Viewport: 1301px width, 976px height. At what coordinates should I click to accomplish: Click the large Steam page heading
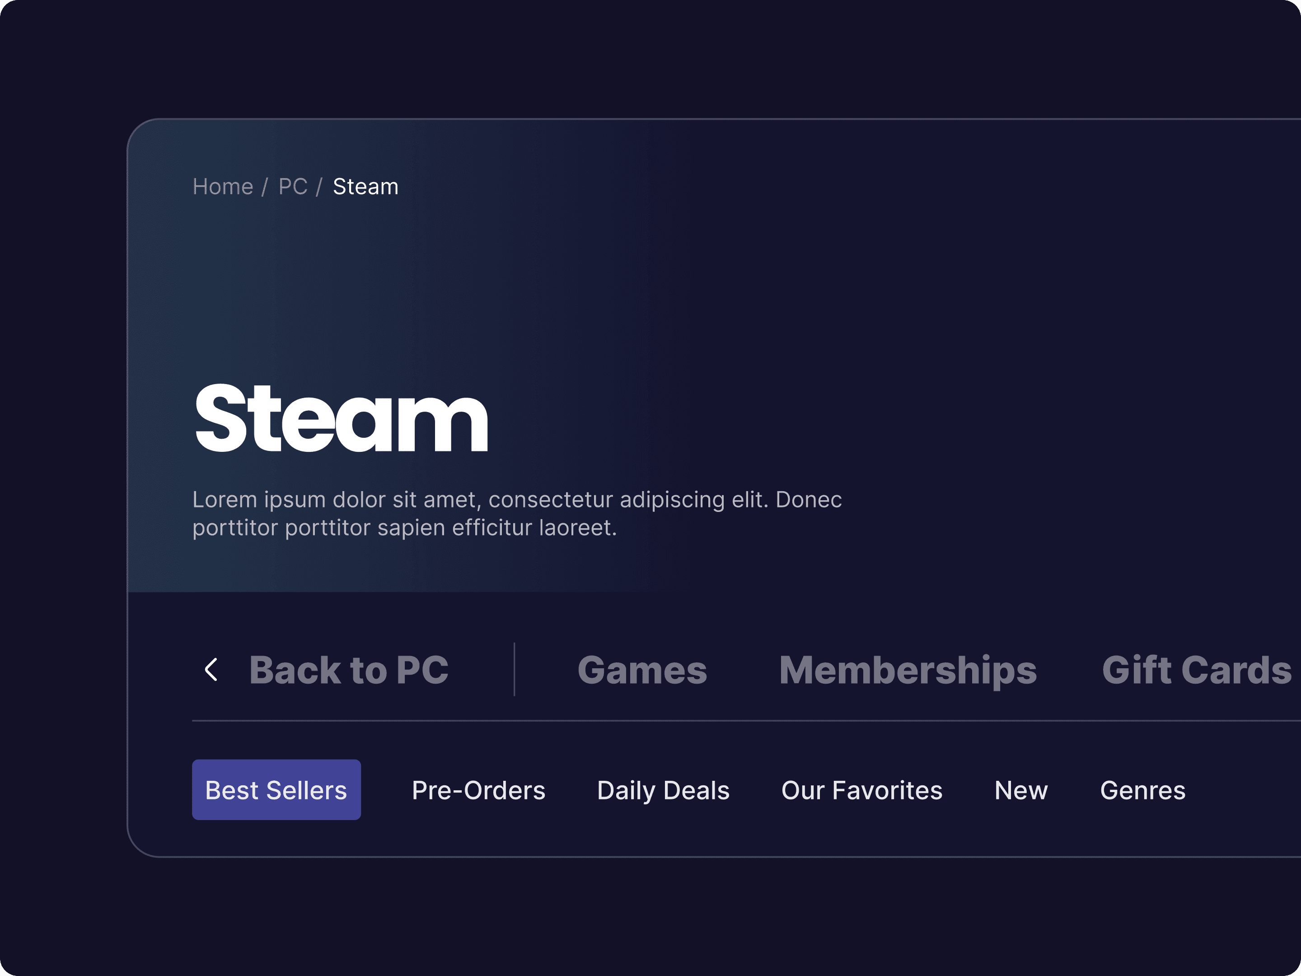tap(341, 418)
